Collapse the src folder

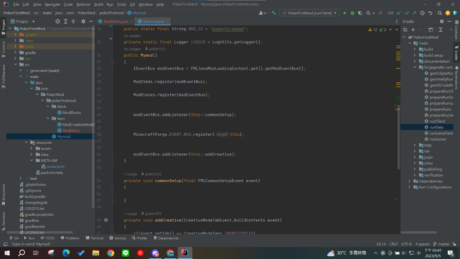click(15, 65)
